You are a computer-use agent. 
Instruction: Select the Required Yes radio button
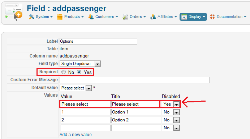pyautogui.click(x=79, y=72)
